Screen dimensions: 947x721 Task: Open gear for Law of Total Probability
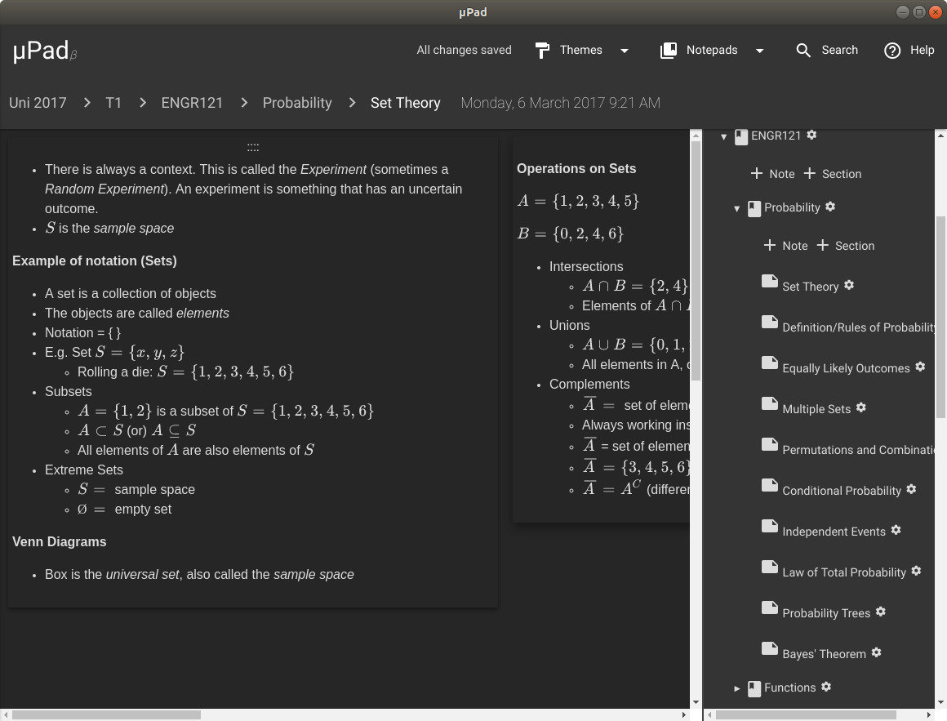coord(916,571)
